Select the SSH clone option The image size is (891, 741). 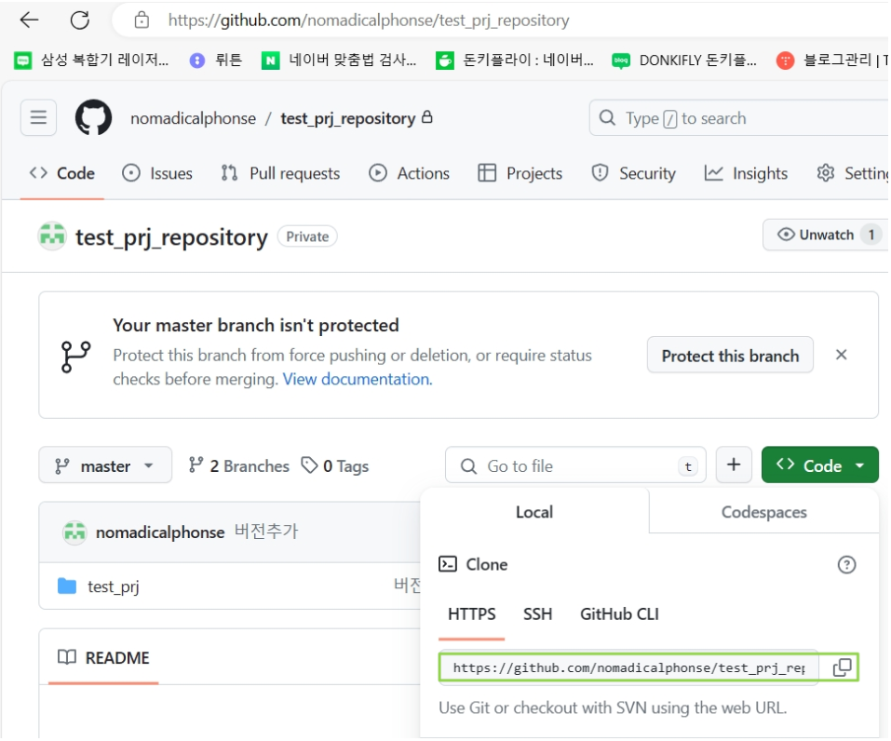point(537,614)
